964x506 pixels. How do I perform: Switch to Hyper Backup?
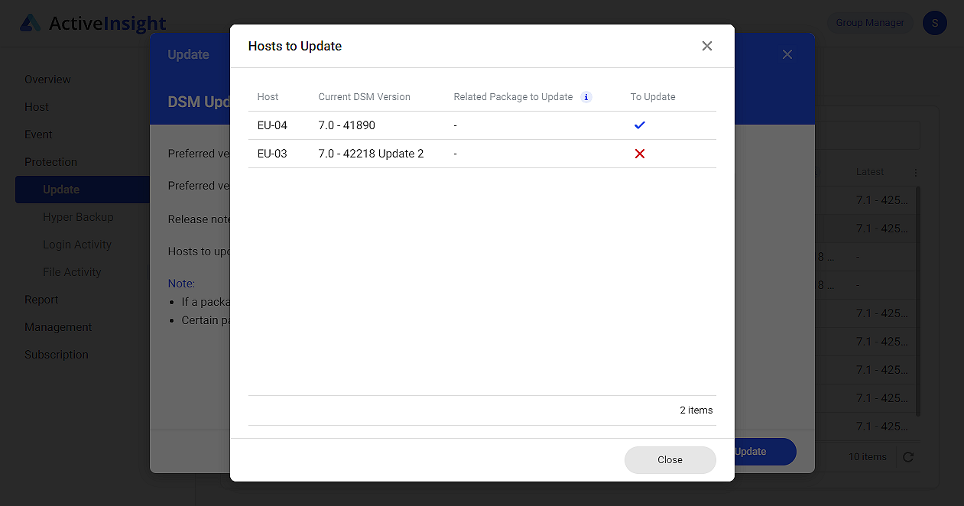point(79,216)
